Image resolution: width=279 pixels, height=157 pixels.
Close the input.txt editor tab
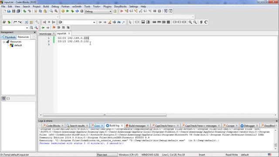(69, 34)
